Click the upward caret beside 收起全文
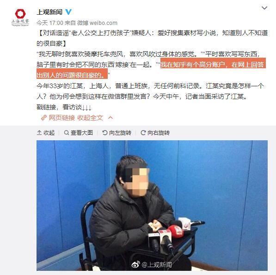The image size is (276, 275). point(110,118)
